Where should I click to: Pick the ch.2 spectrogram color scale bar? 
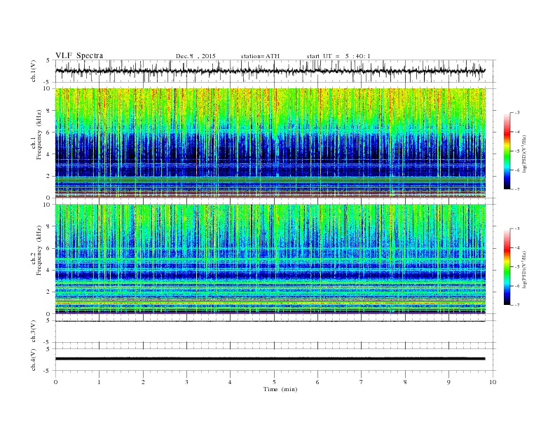[x=507, y=266]
